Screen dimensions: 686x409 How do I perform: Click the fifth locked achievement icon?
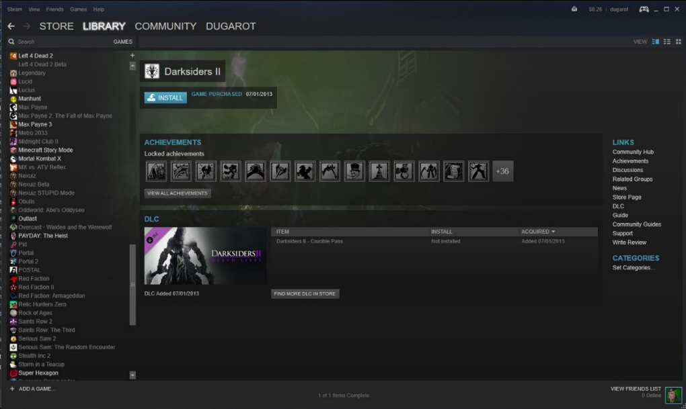(x=255, y=171)
